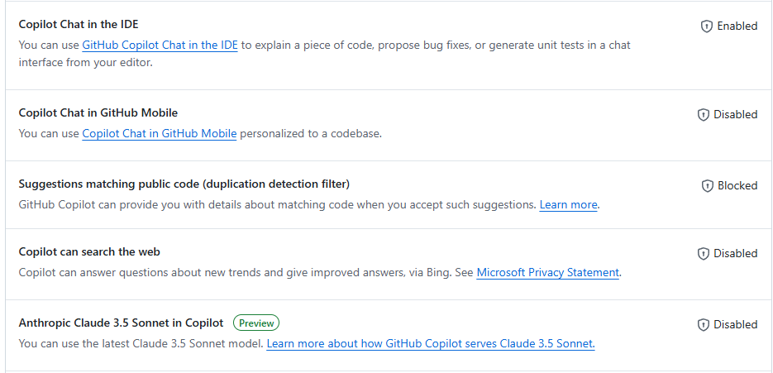Open the Copilot Chat in GitHub Mobile link
The width and height of the screenshot is (773, 373).
[x=160, y=133]
